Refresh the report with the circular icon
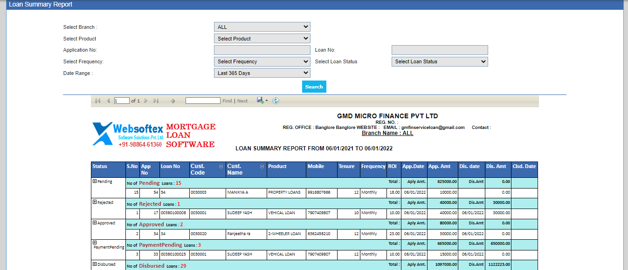Image resolution: width=628 pixels, height=270 pixels. [x=276, y=101]
